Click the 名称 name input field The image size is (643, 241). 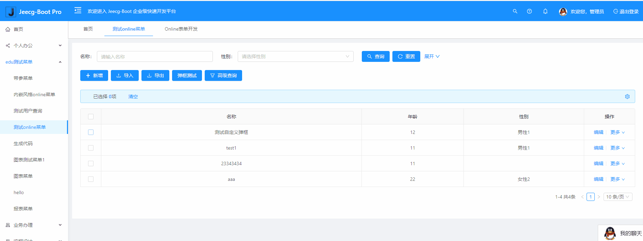pos(155,56)
